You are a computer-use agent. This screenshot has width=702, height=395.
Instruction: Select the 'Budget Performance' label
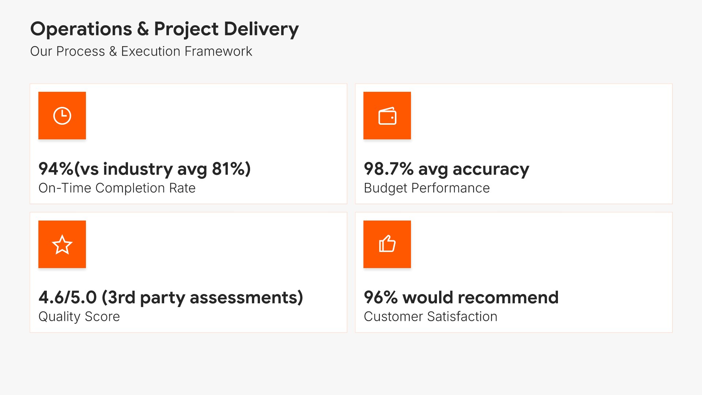(x=427, y=188)
